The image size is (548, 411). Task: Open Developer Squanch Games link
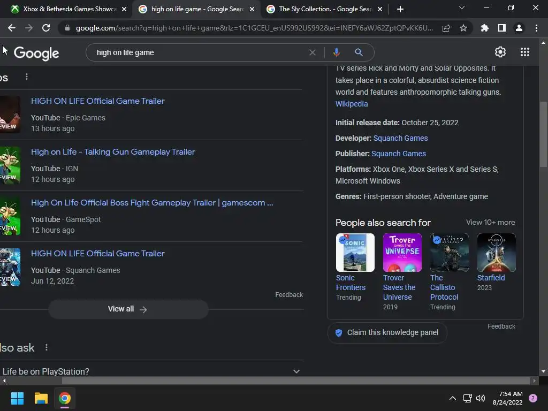point(400,138)
